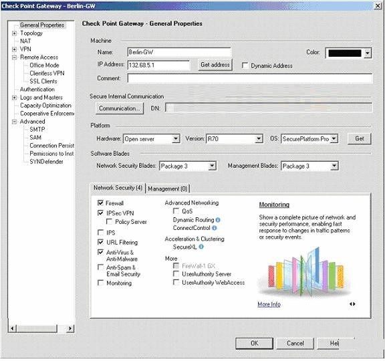The height and width of the screenshot is (361, 385).
Task: Switch to the Management (0) tab
Action: pyautogui.click(x=168, y=189)
